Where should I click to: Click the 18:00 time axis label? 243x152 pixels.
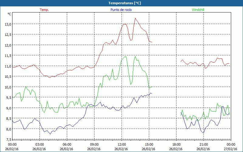(x=176, y=145)
